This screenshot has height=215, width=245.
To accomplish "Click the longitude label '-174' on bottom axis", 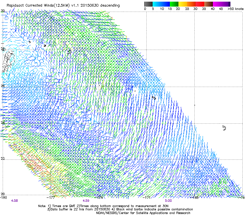I will click(99, 197).
